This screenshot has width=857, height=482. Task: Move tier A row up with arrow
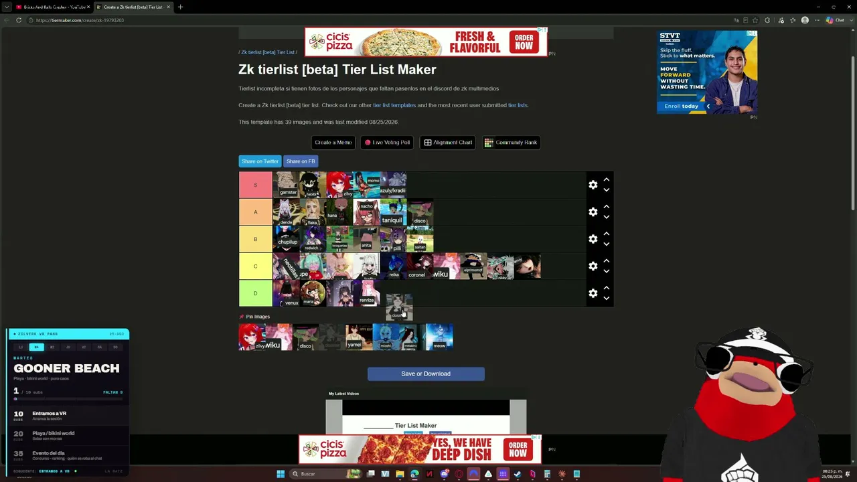click(606, 207)
